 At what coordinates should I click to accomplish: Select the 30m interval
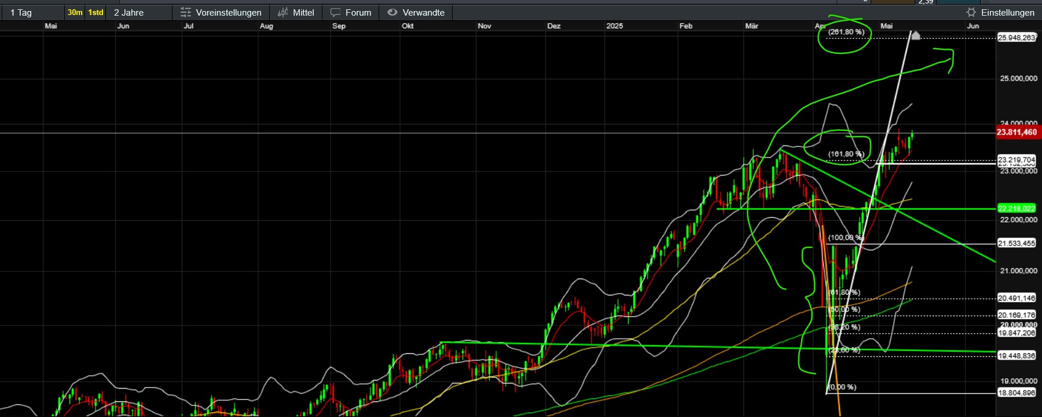click(x=75, y=12)
